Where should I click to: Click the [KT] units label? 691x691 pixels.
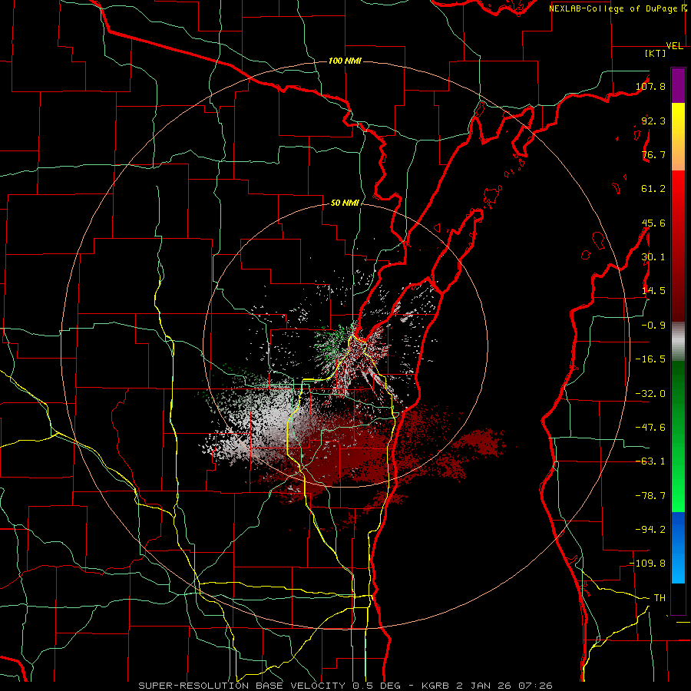656,53
